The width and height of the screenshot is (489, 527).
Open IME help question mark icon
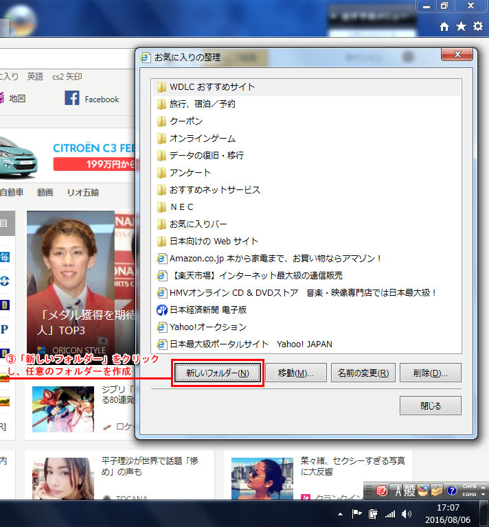click(x=452, y=491)
